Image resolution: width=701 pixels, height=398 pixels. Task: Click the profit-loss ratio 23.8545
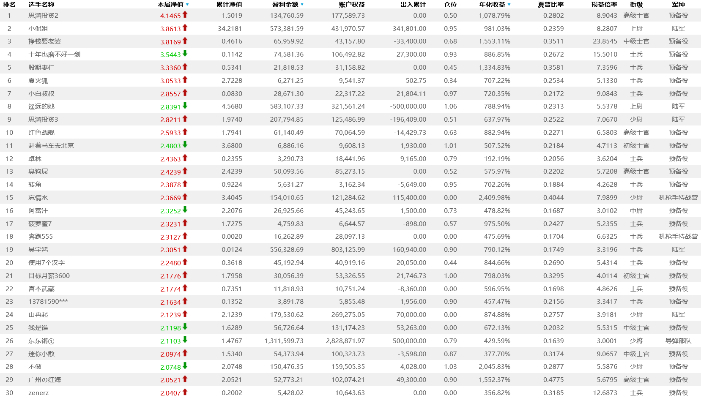click(x=605, y=41)
